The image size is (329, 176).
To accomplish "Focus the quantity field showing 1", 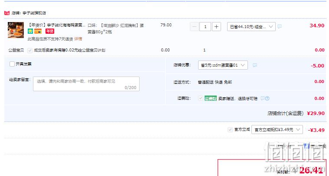I will [205, 27].
